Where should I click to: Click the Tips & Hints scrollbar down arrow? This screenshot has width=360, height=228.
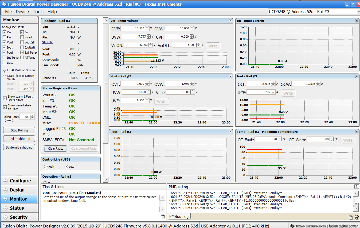coord(162,209)
